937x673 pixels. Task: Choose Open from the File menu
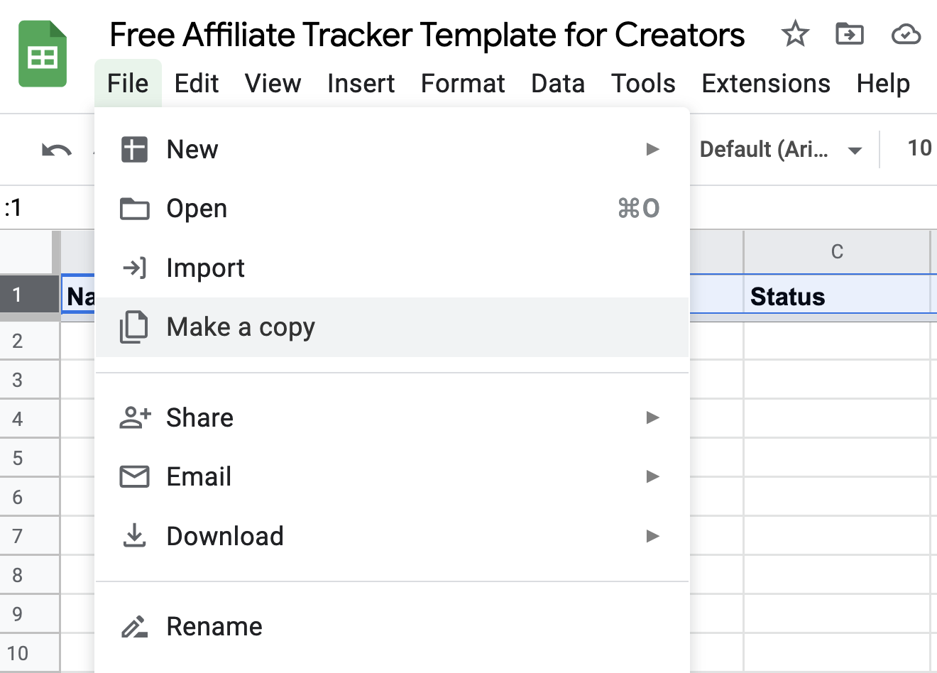click(197, 208)
